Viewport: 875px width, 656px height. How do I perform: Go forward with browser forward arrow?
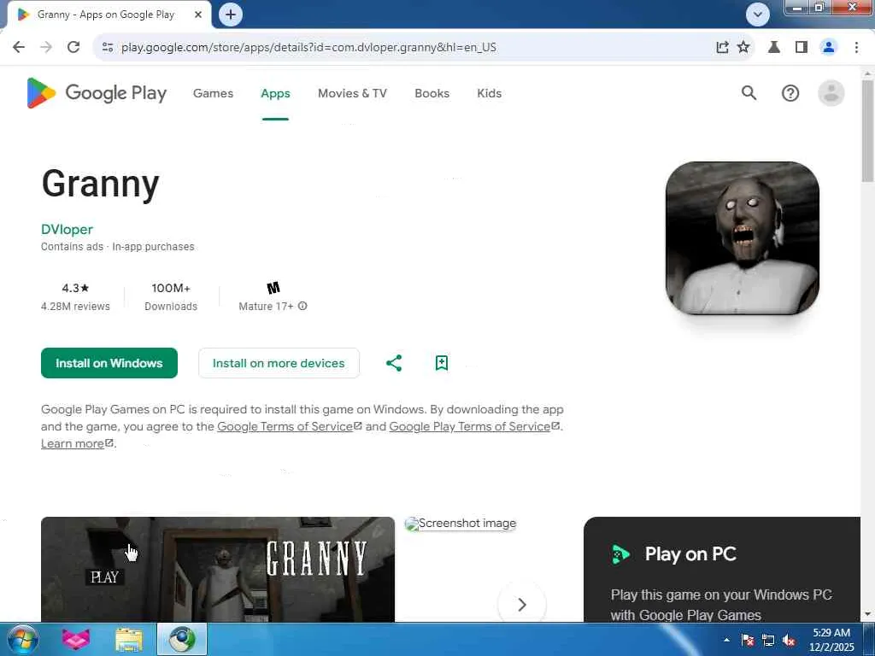pos(46,47)
